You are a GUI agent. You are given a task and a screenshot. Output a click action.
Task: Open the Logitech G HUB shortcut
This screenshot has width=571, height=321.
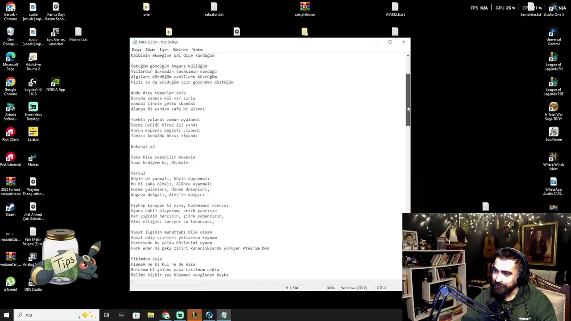click(x=33, y=86)
